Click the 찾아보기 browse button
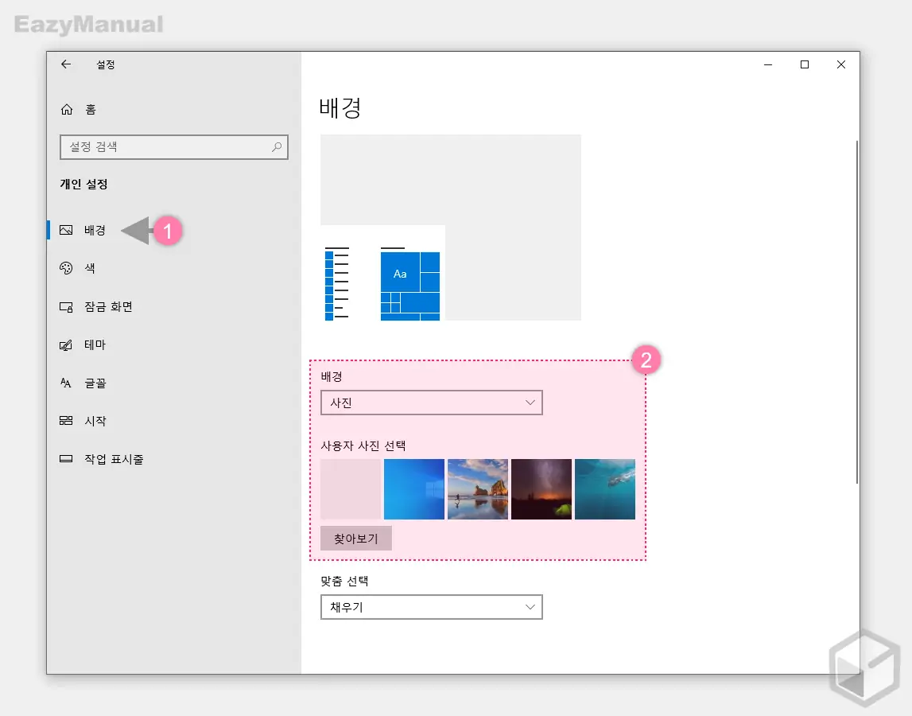The width and height of the screenshot is (912, 716). point(356,539)
